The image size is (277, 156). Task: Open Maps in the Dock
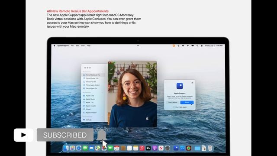click(98, 148)
